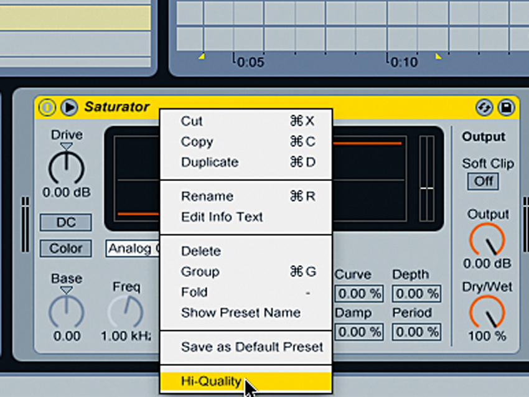
Task: Choose Copy from the context menu
Action: click(x=246, y=142)
